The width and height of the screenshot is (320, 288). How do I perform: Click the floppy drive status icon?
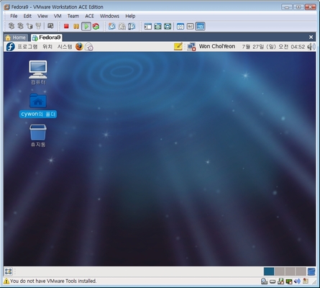point(280,281)
